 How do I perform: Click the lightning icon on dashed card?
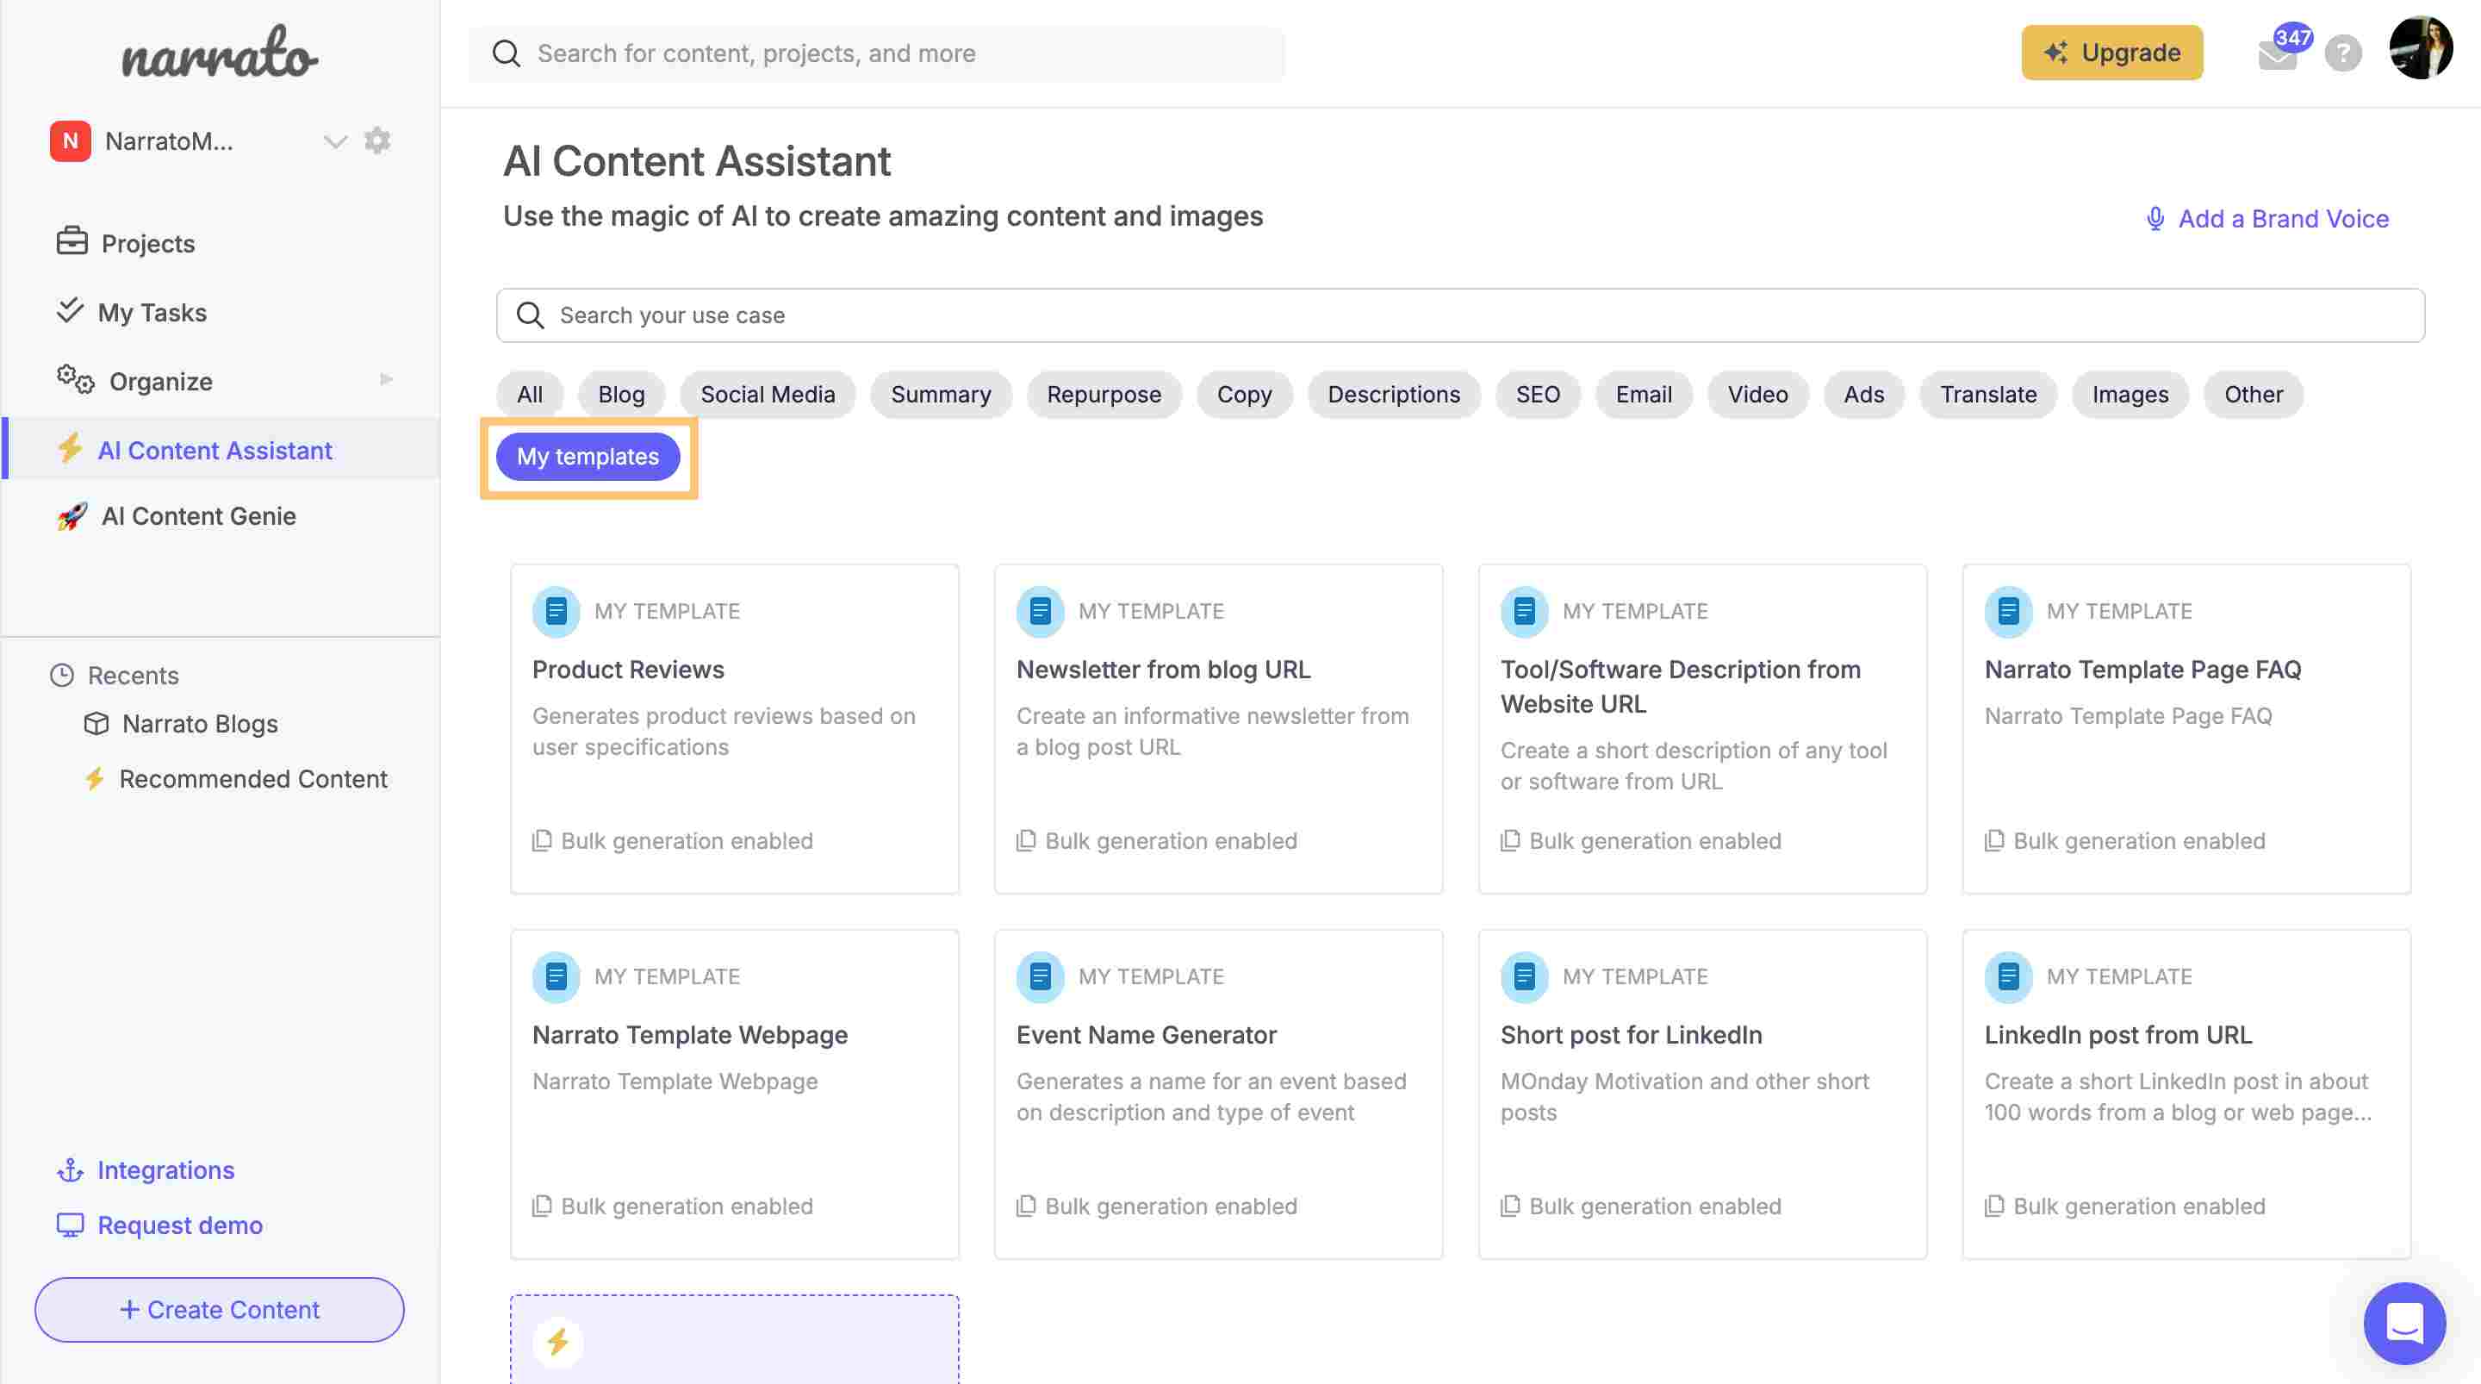pyautogui.click(x=557, y=1342)
